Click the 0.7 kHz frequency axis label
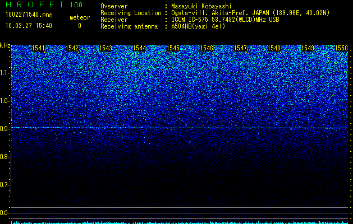The image size is (353, 224). tap(4, 185)
